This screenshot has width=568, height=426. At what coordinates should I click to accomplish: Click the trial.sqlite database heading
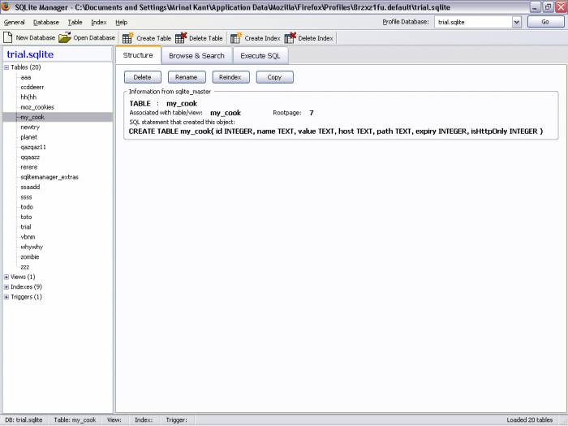[x=30, y=54]
